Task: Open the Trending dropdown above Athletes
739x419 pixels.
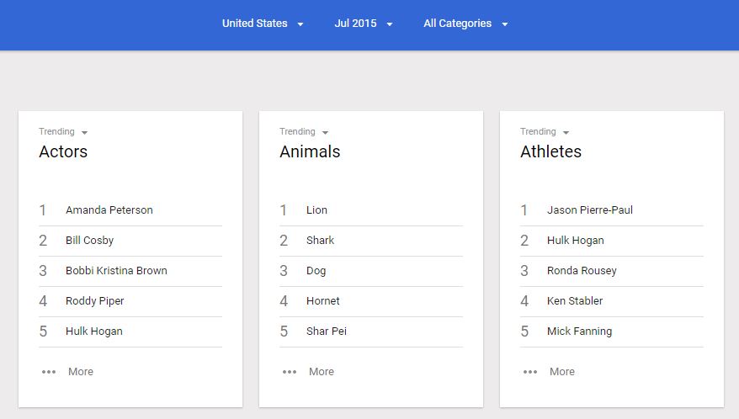Action: (x=545, y=132)
